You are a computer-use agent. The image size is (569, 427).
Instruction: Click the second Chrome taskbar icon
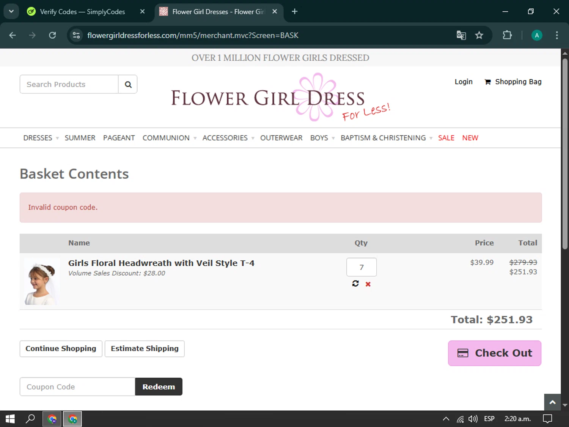pos(72,419)
